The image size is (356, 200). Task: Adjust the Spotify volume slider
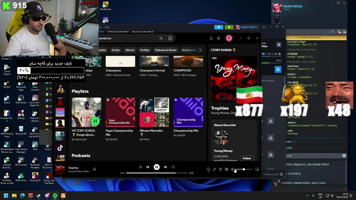tap(244, 169)
